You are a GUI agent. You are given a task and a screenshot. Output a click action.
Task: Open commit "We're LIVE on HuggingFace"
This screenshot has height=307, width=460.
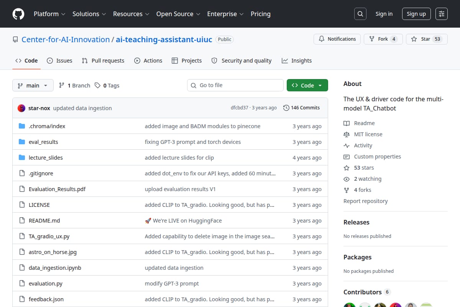coord(183,221)
